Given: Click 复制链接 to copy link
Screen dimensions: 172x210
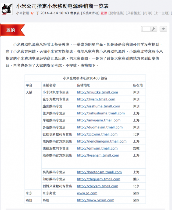Looking at the screenshot, I should [x=116, y=13].
